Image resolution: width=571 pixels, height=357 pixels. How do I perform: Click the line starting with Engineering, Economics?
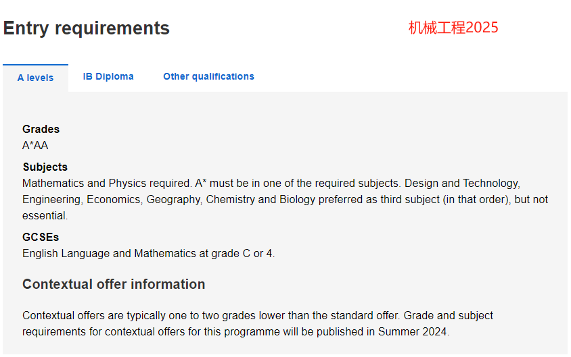pos(285,199)
